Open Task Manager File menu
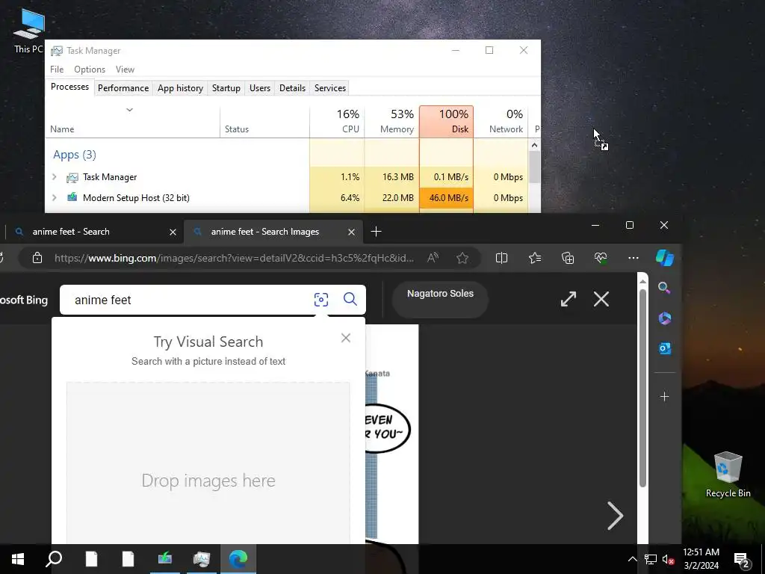Image resolution: width=765 pixels, height=574 pixels. point(57,70)
